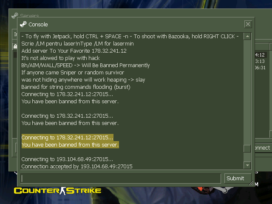Viewport: 272px width, 204px height.
Task: Click the lock icon column in server list
Action: [15, 46]
